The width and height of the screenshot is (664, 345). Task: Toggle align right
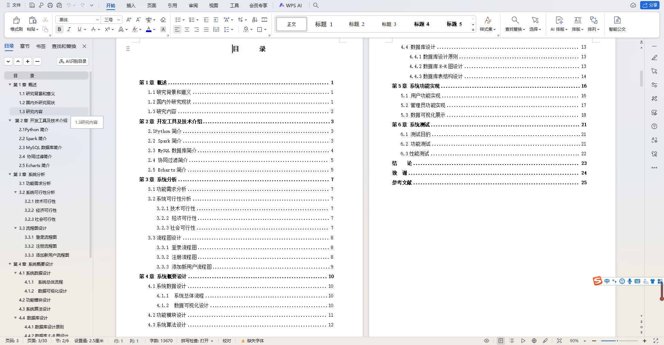[x=196, y=29]
